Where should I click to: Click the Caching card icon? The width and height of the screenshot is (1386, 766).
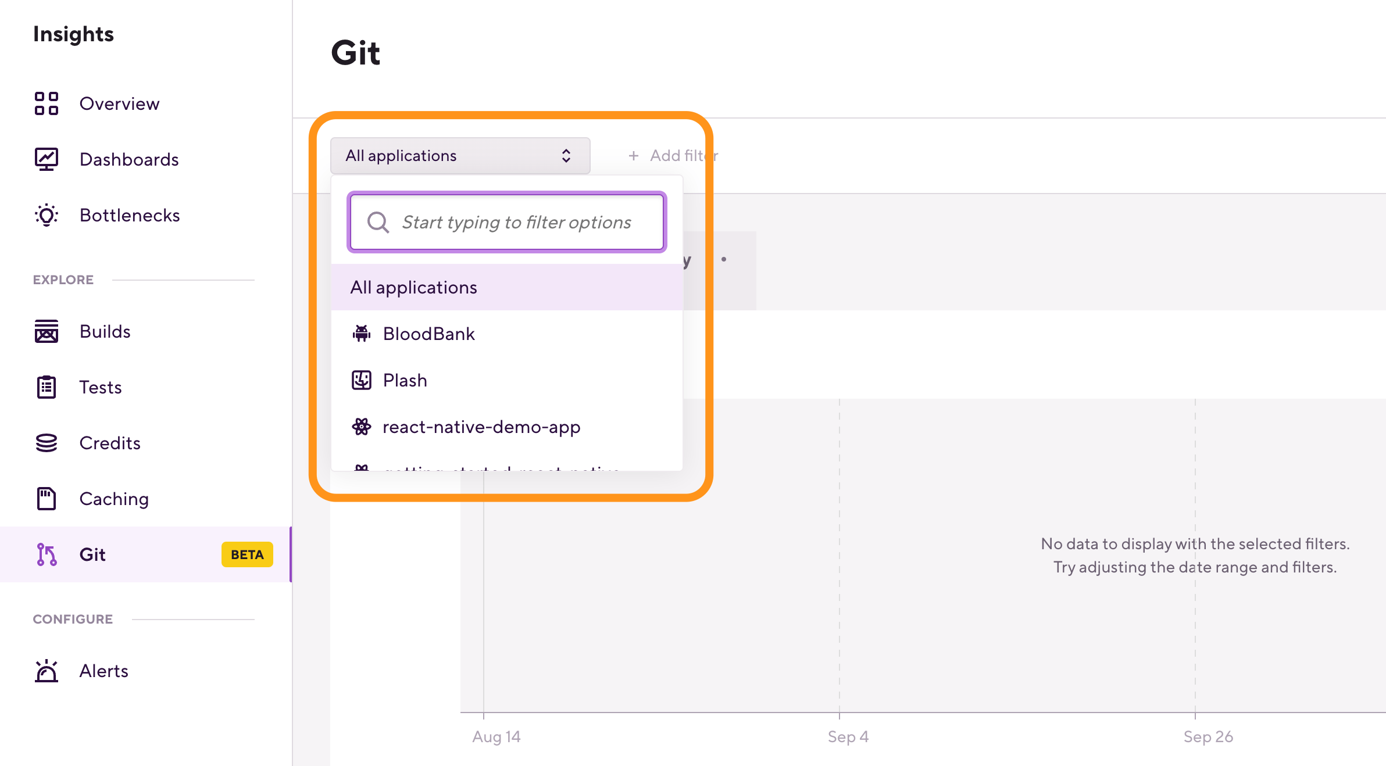[47, 499]
